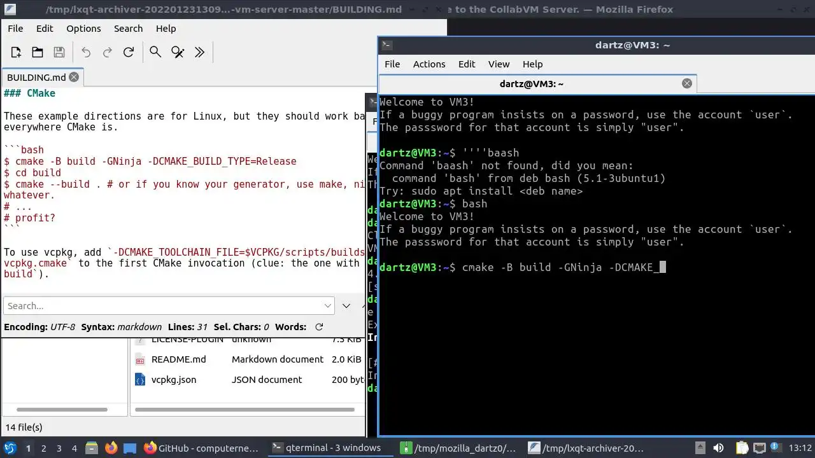Open the terminal Actions menu
The width and height of the screenshot is (815, 458).
tap(429, 64)
